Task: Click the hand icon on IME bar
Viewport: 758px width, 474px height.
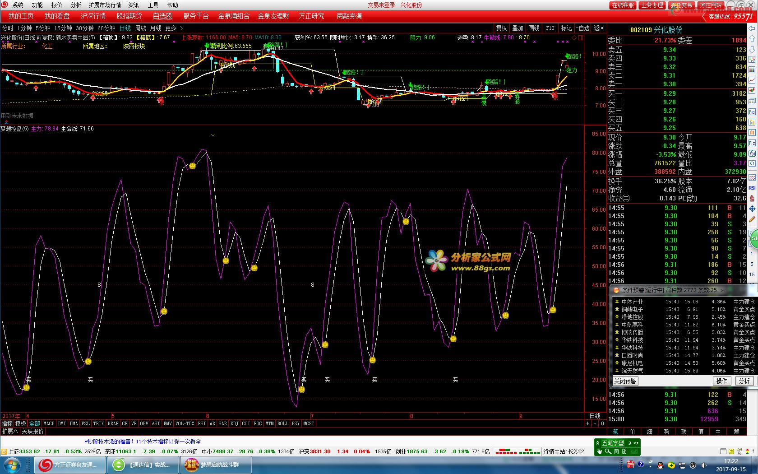Action: [x=599, y=451]
